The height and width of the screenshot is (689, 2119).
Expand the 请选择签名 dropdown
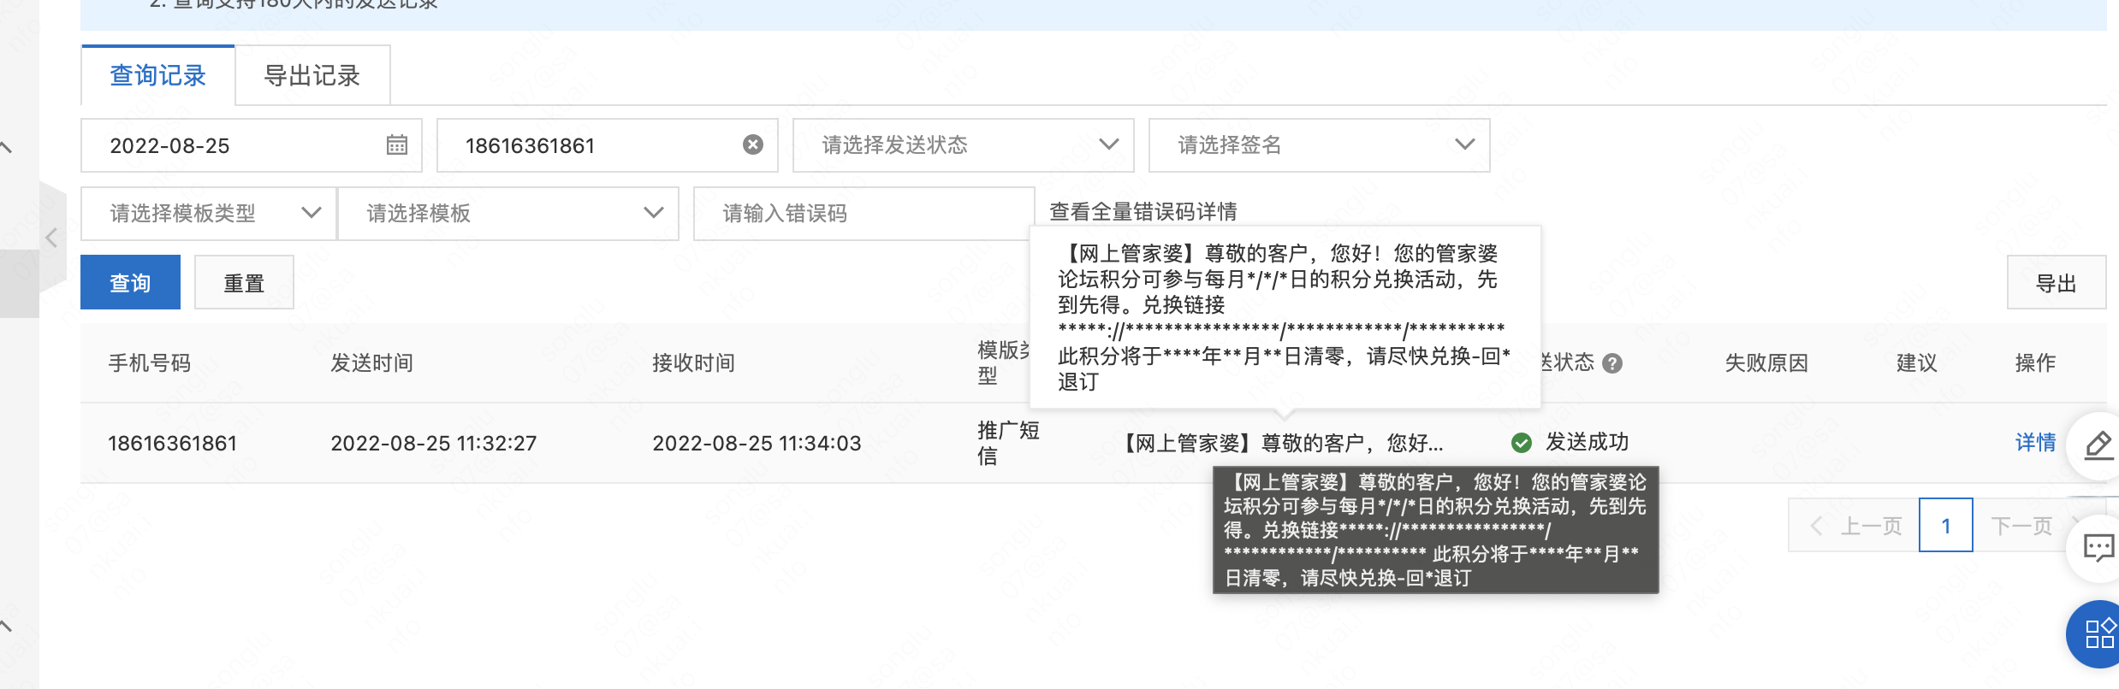tap(1318, 145)
